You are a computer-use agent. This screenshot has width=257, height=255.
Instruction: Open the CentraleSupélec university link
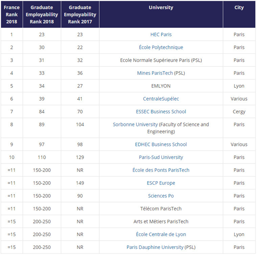point(161,99)
